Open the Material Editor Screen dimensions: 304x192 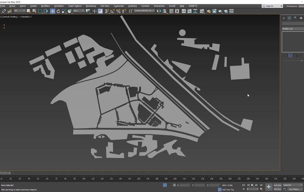(202, 11)
